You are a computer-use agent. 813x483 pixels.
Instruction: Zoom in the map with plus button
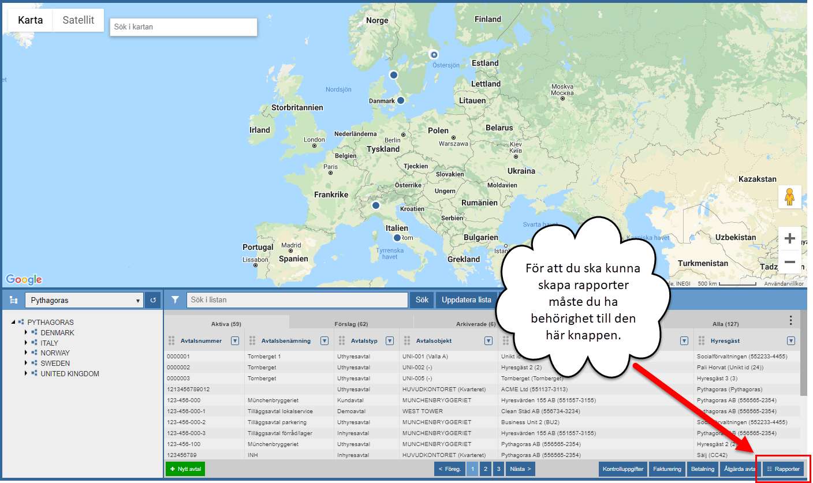[789, 239]
